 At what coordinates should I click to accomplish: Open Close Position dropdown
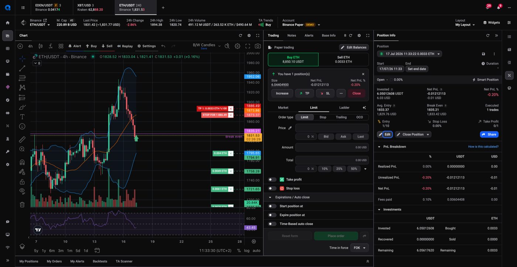[x=413, y=135]
